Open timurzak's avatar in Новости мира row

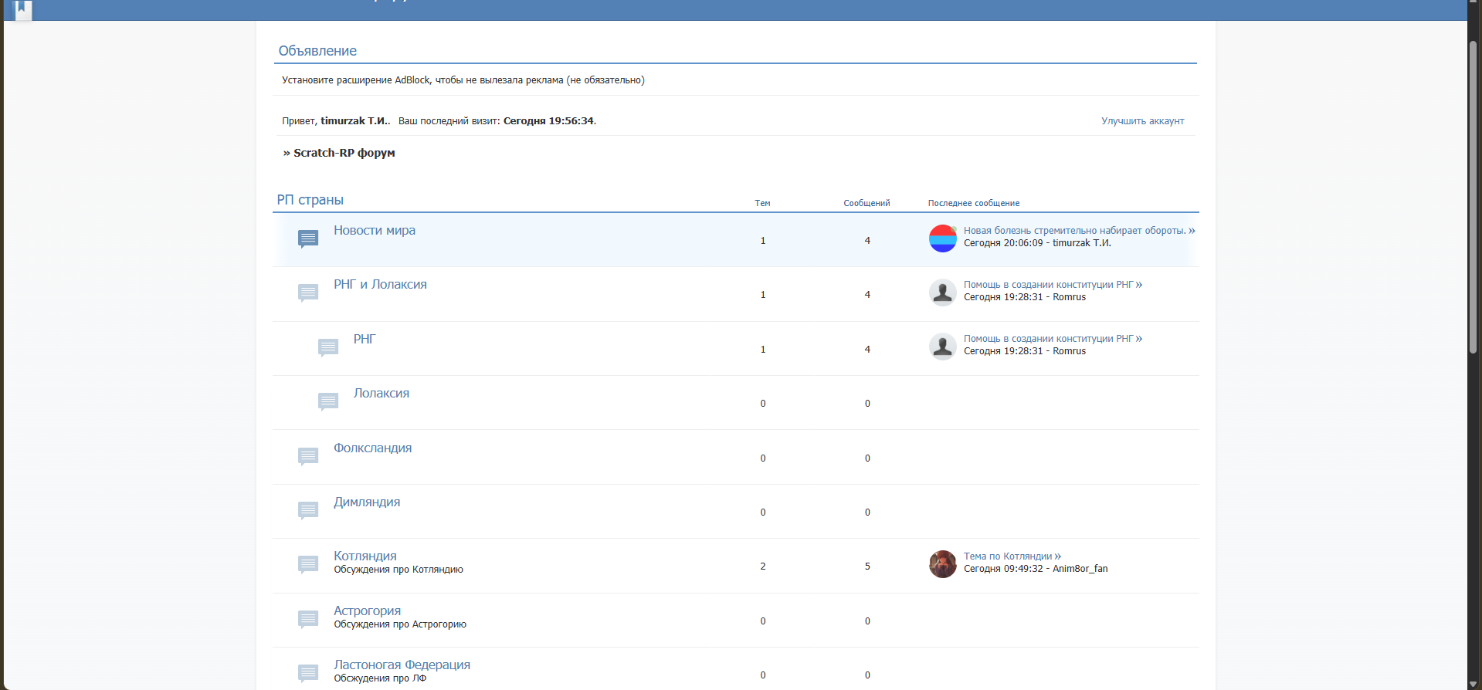(942, 238)
